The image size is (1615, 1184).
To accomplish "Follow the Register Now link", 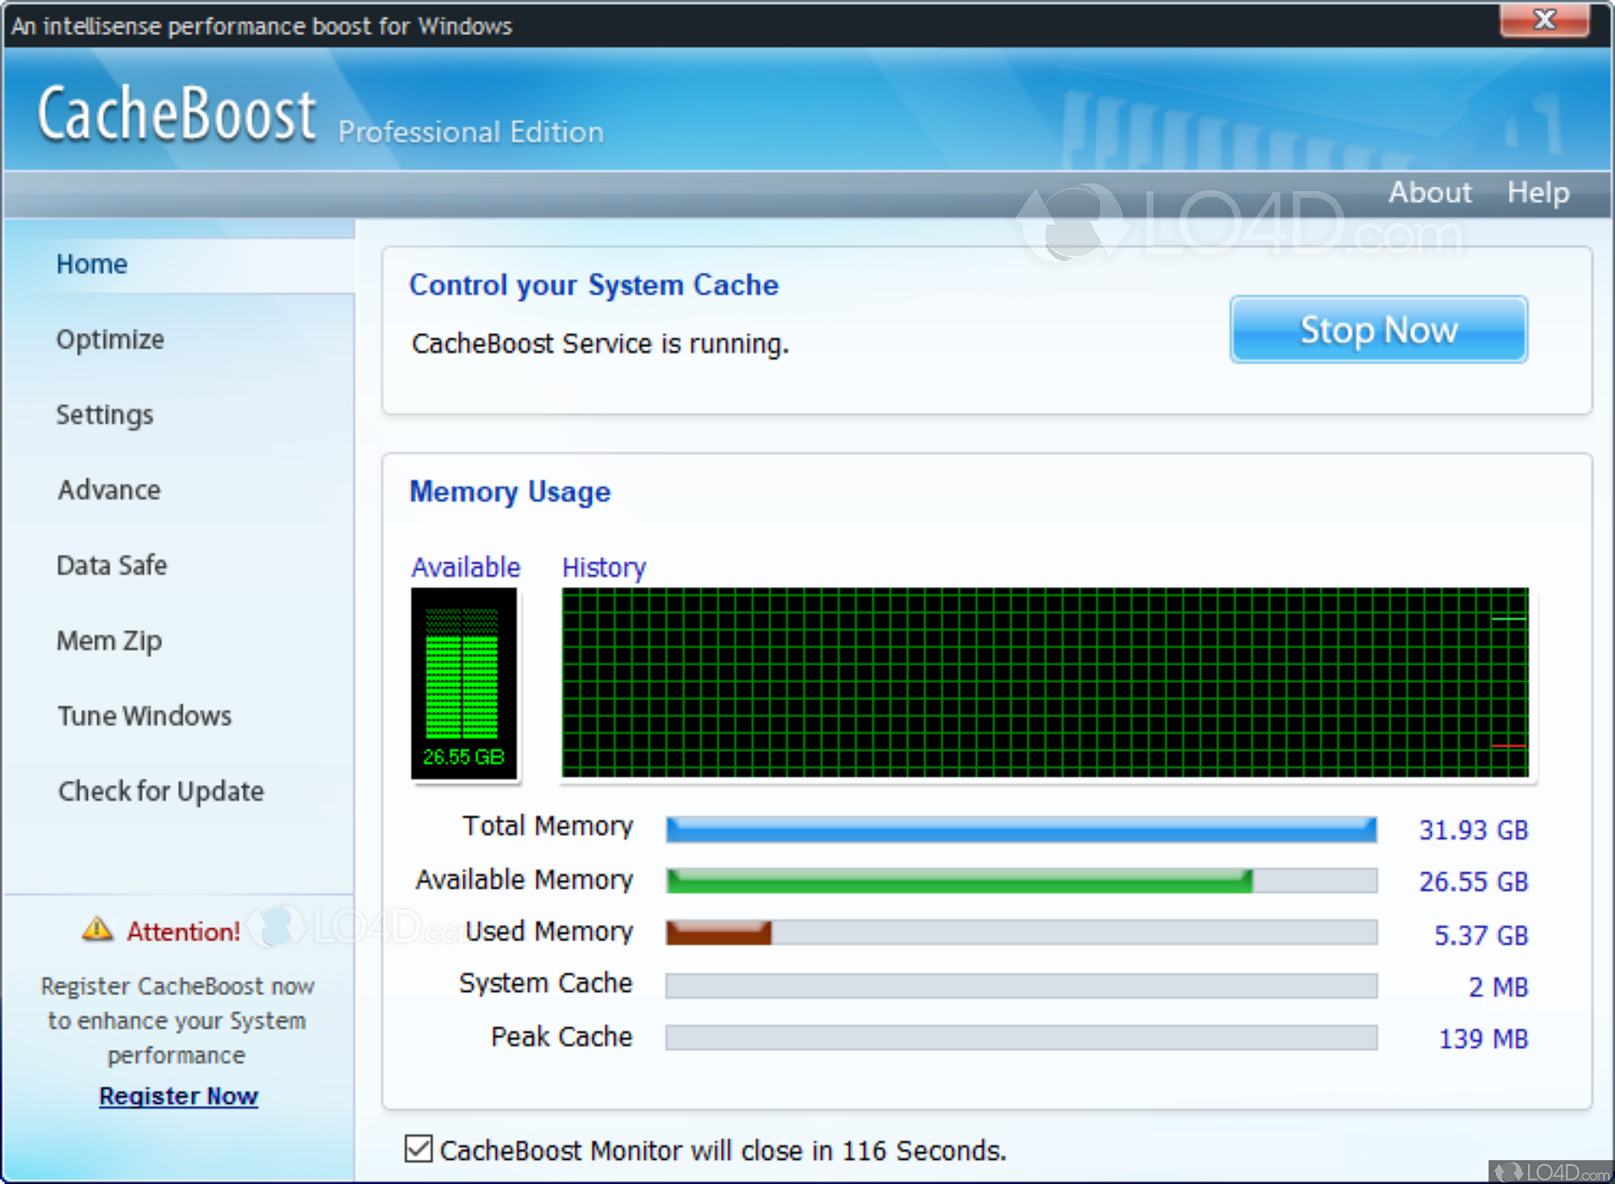I will (178, 1096).
